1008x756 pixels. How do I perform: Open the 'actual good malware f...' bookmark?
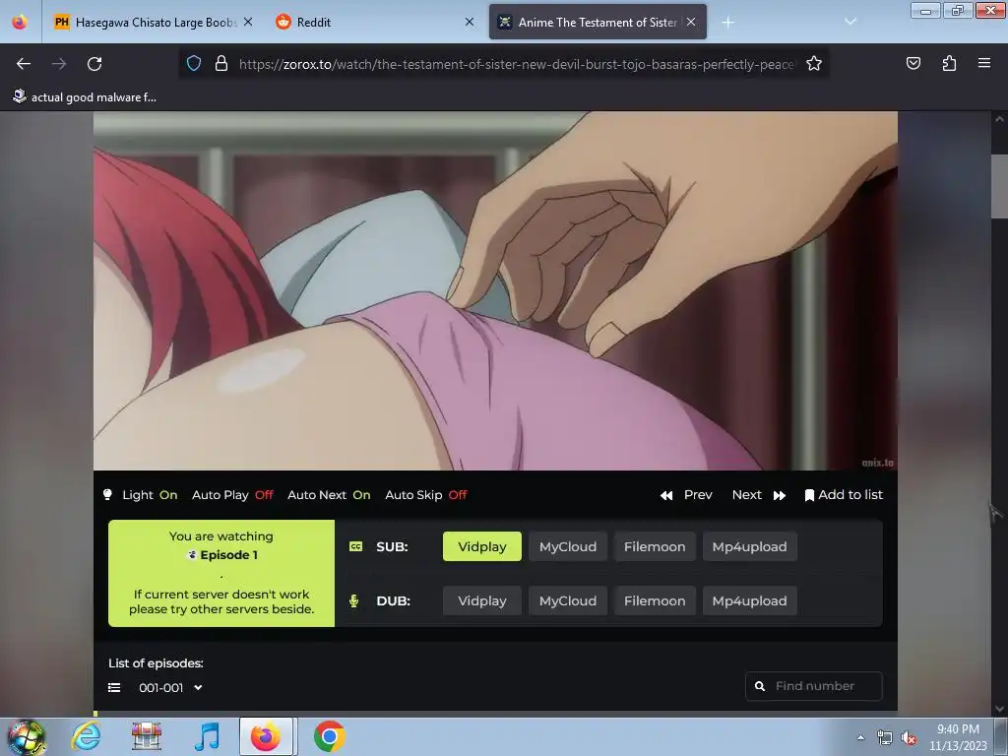(x=85, y=97)
